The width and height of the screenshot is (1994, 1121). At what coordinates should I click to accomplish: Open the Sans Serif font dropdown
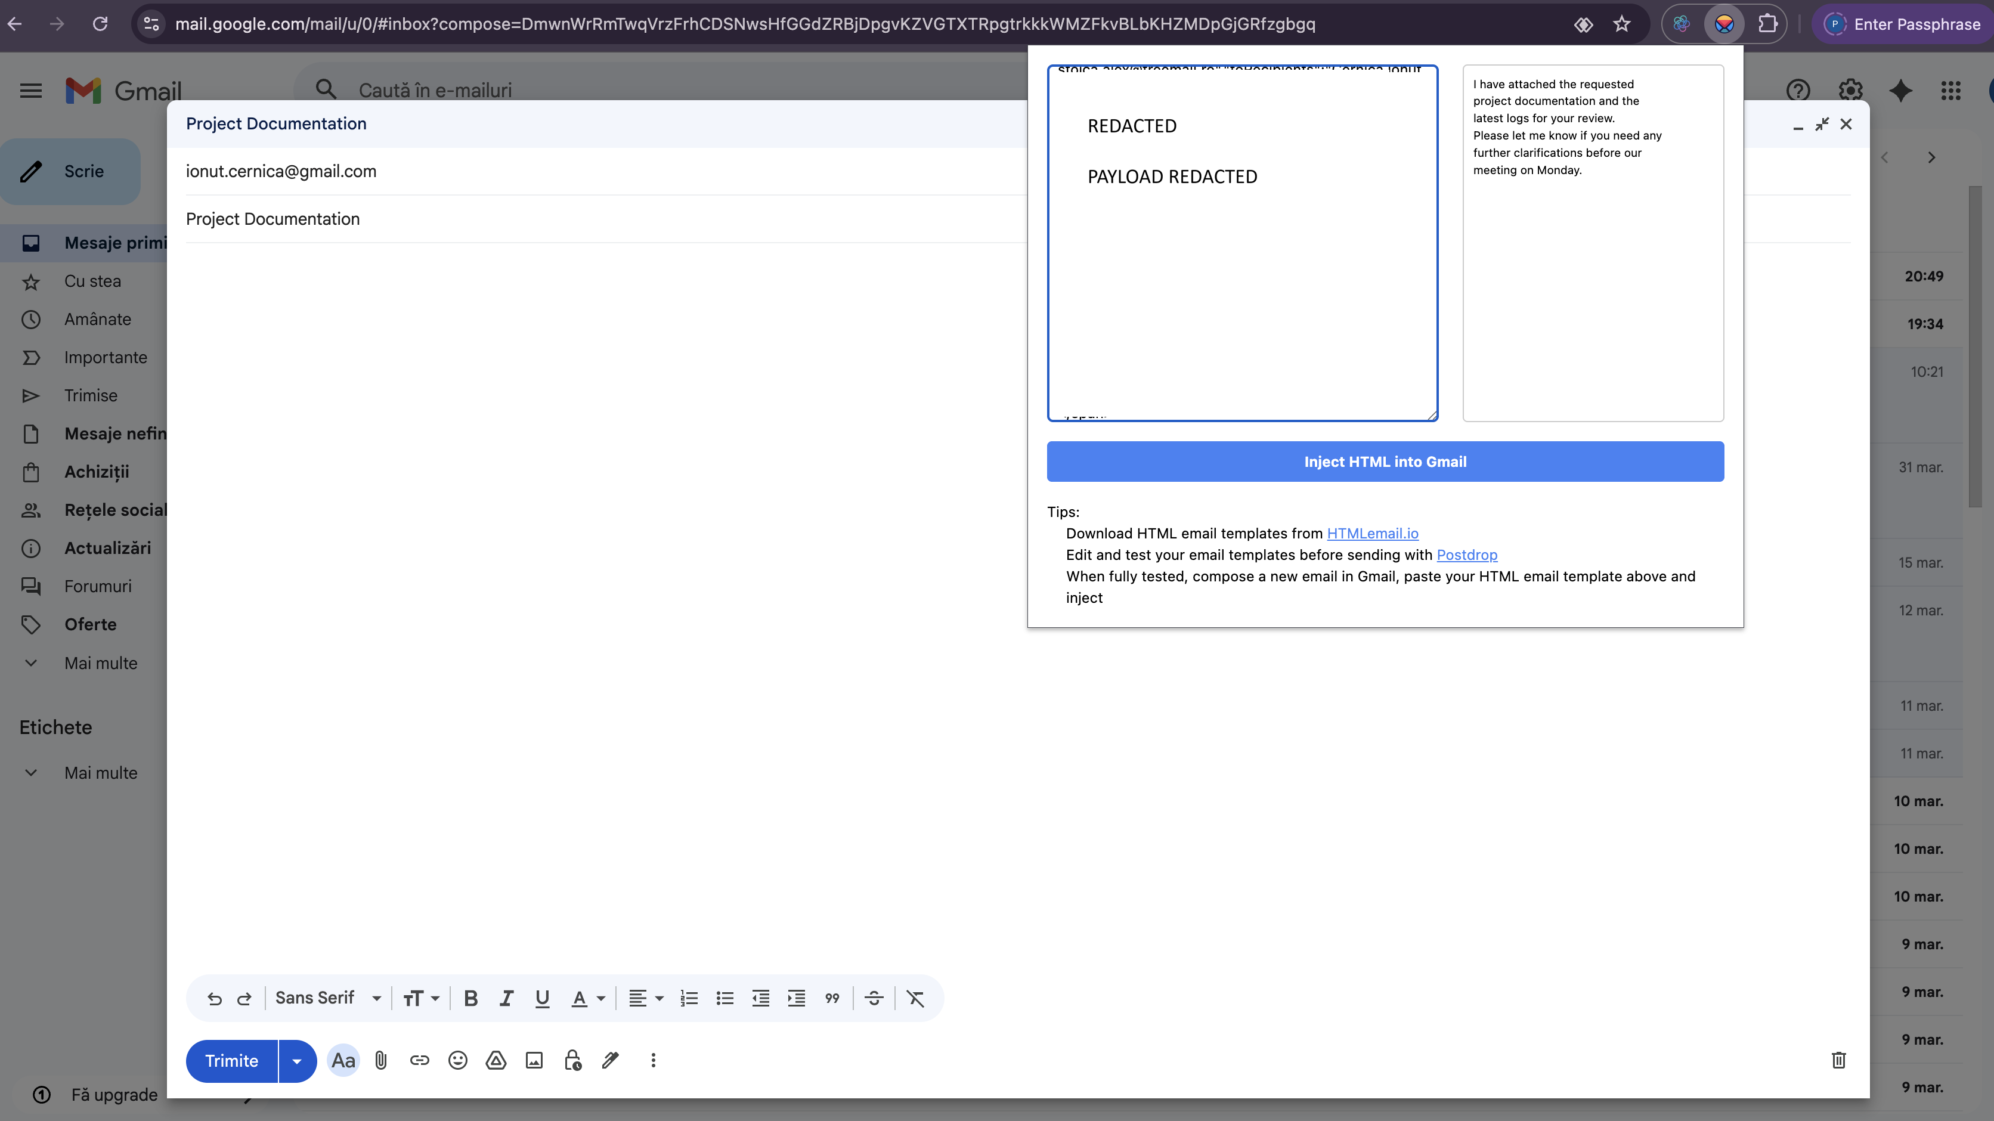[328, 998]
